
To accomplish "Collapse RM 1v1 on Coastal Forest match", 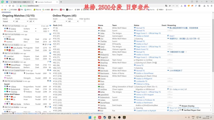I will click(3, 70).
